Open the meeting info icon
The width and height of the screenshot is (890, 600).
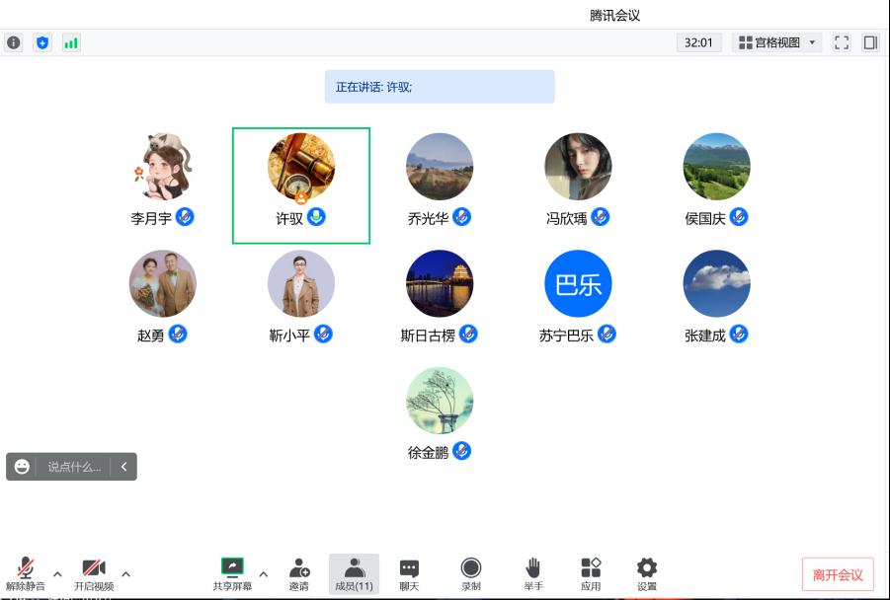pos(13,42)
